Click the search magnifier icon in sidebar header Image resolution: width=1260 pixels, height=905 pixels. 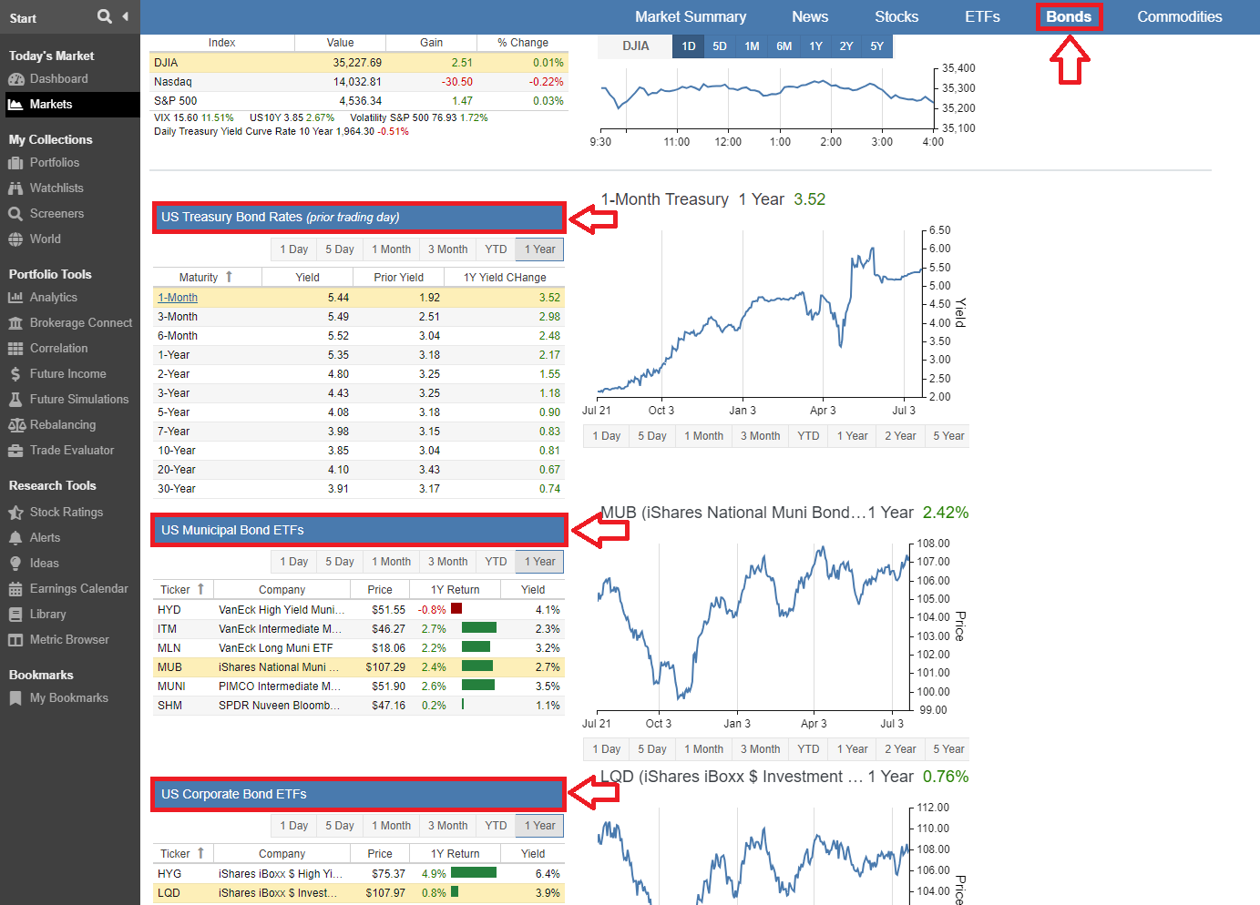click(105, 16)
